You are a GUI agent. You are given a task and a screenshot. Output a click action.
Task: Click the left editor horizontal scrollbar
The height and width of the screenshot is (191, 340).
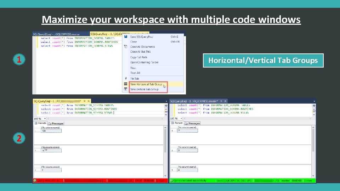click(x=105, y=119)
